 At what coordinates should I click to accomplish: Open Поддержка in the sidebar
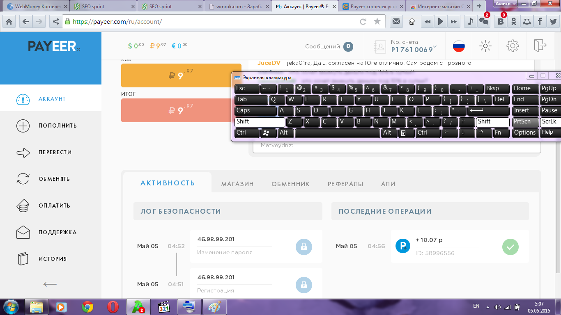pos(51,232)
